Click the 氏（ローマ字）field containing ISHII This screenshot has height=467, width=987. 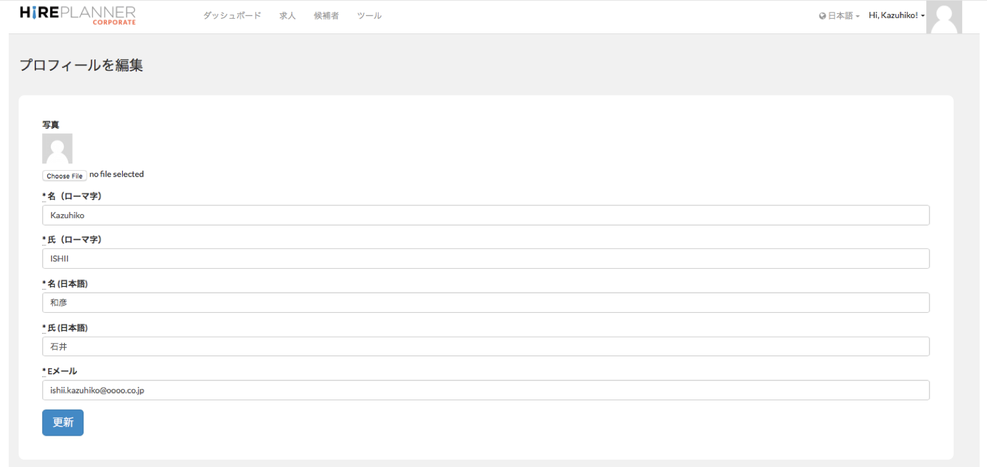(485, 259)
